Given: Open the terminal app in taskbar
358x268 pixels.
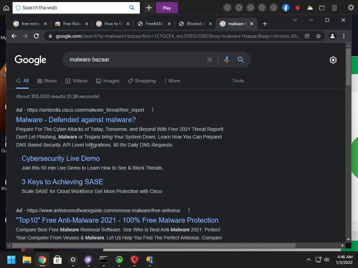Looking at the screenshot, I should [103, 260].
